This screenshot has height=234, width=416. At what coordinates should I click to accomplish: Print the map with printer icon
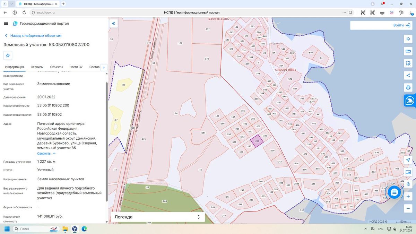(408, 87)
